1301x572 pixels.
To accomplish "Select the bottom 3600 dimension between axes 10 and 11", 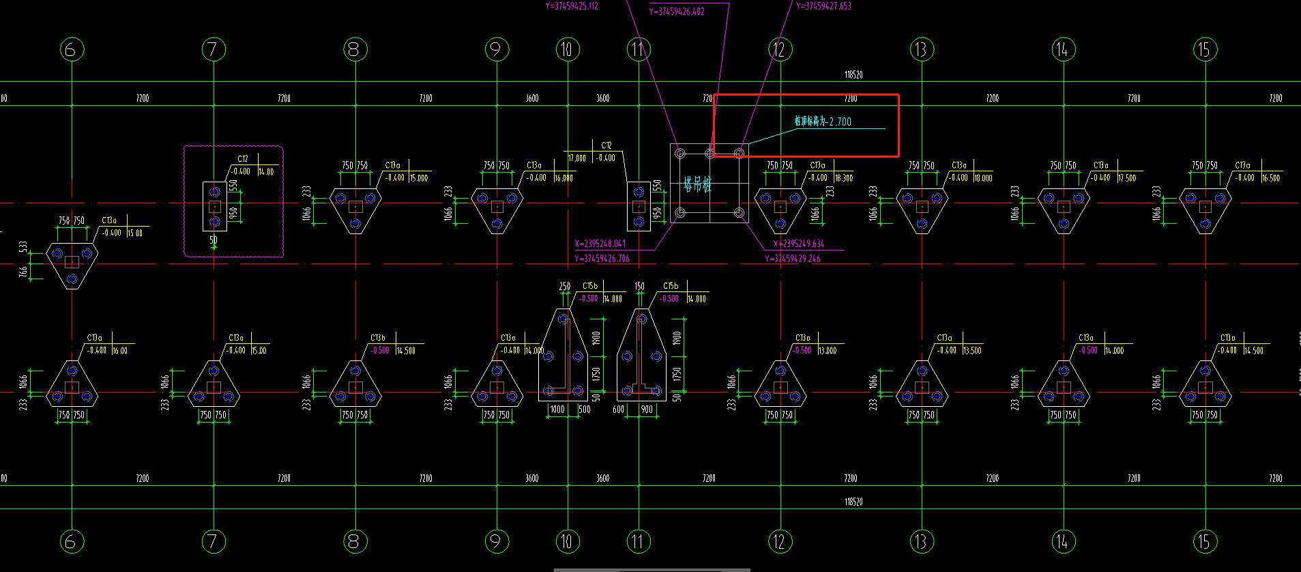I will pos(603,478).
